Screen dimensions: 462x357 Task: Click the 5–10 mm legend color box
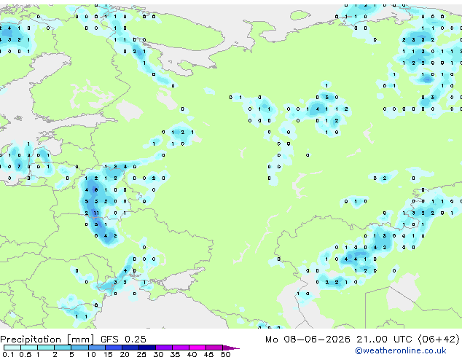tap(80, 348)
